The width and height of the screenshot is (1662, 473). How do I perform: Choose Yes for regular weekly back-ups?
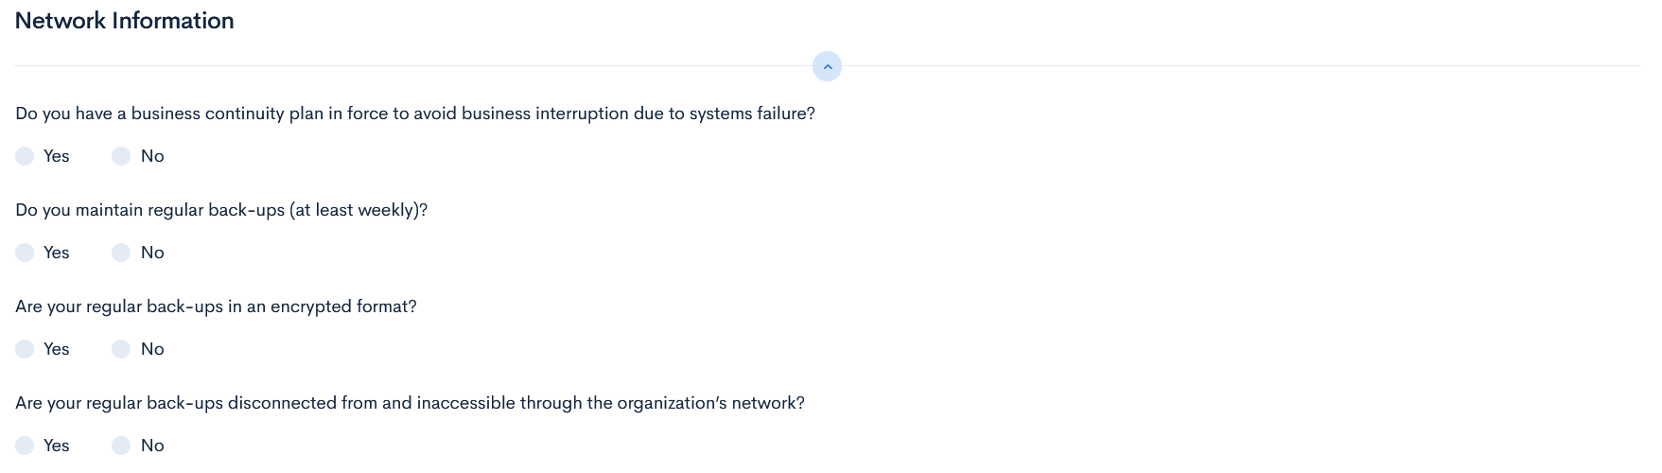(25, 253)
